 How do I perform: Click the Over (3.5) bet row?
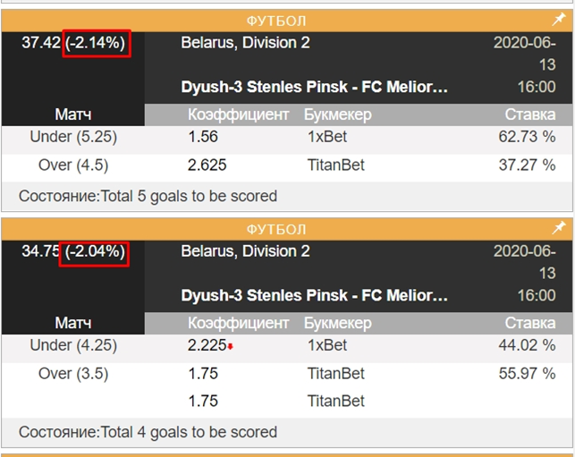pyautogui.click(x=73, y=374)
